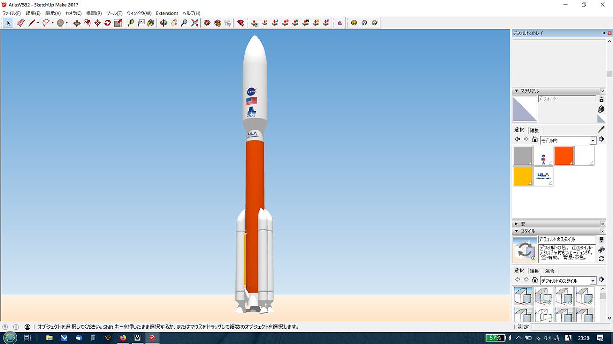The width and height of the screenshot is (613, 344).
Task: Expand the 影 panel
Action: 516,224
